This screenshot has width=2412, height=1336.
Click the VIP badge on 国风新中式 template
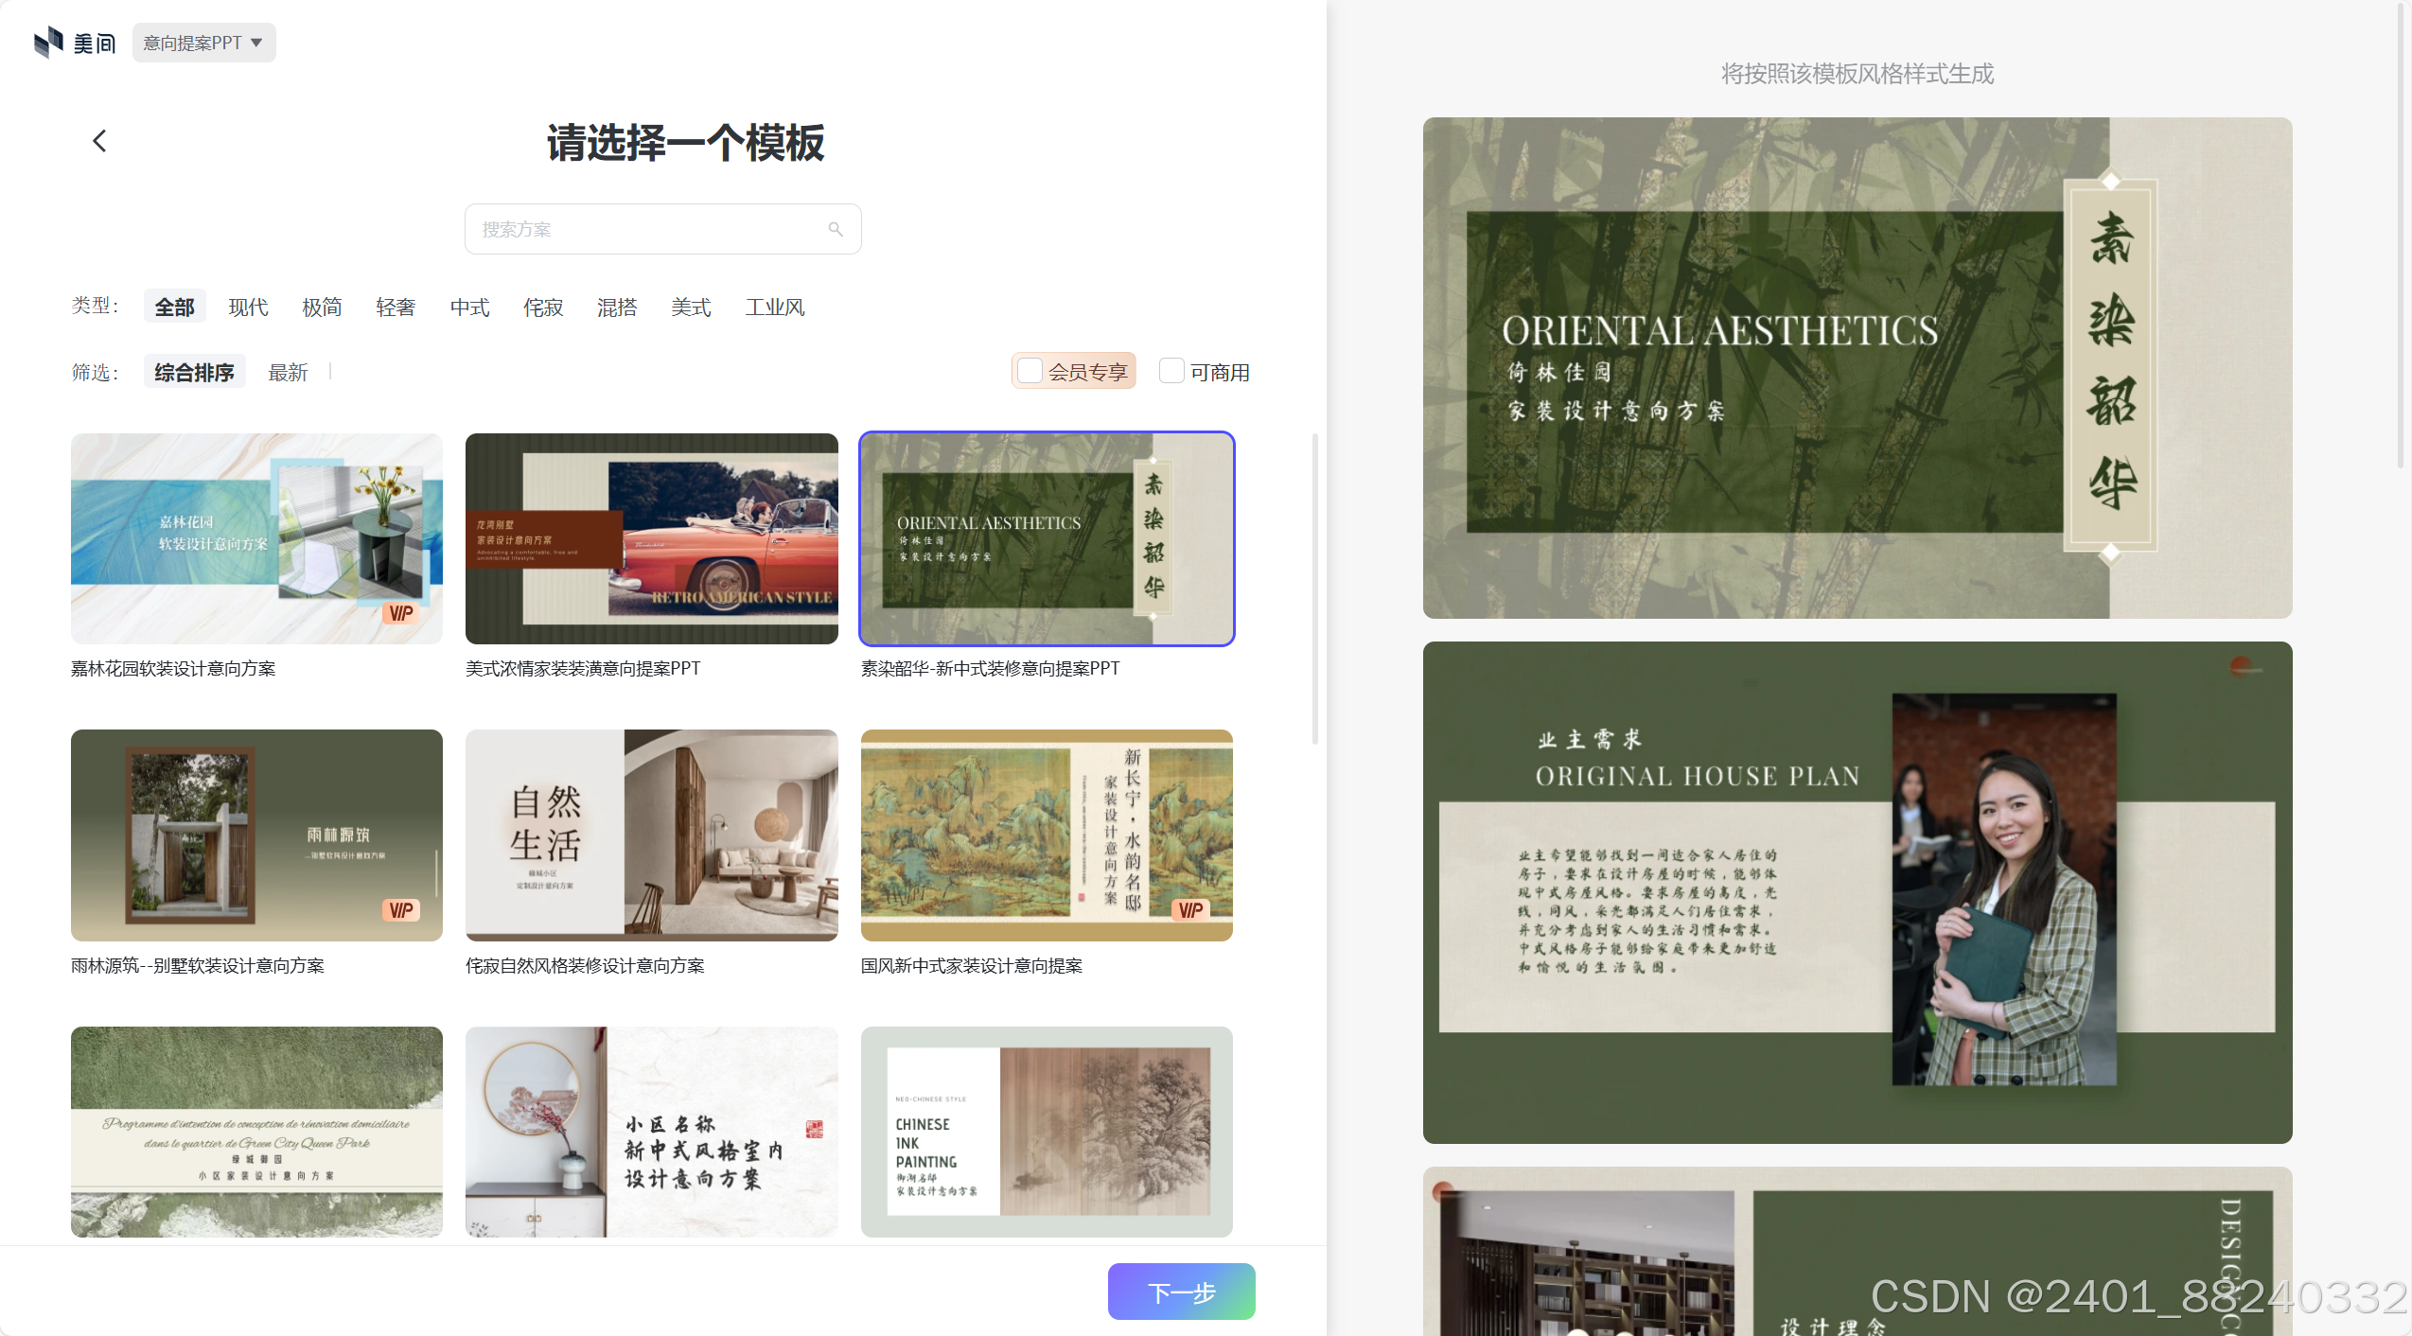pyautogui.click(x=1190, y=910)
